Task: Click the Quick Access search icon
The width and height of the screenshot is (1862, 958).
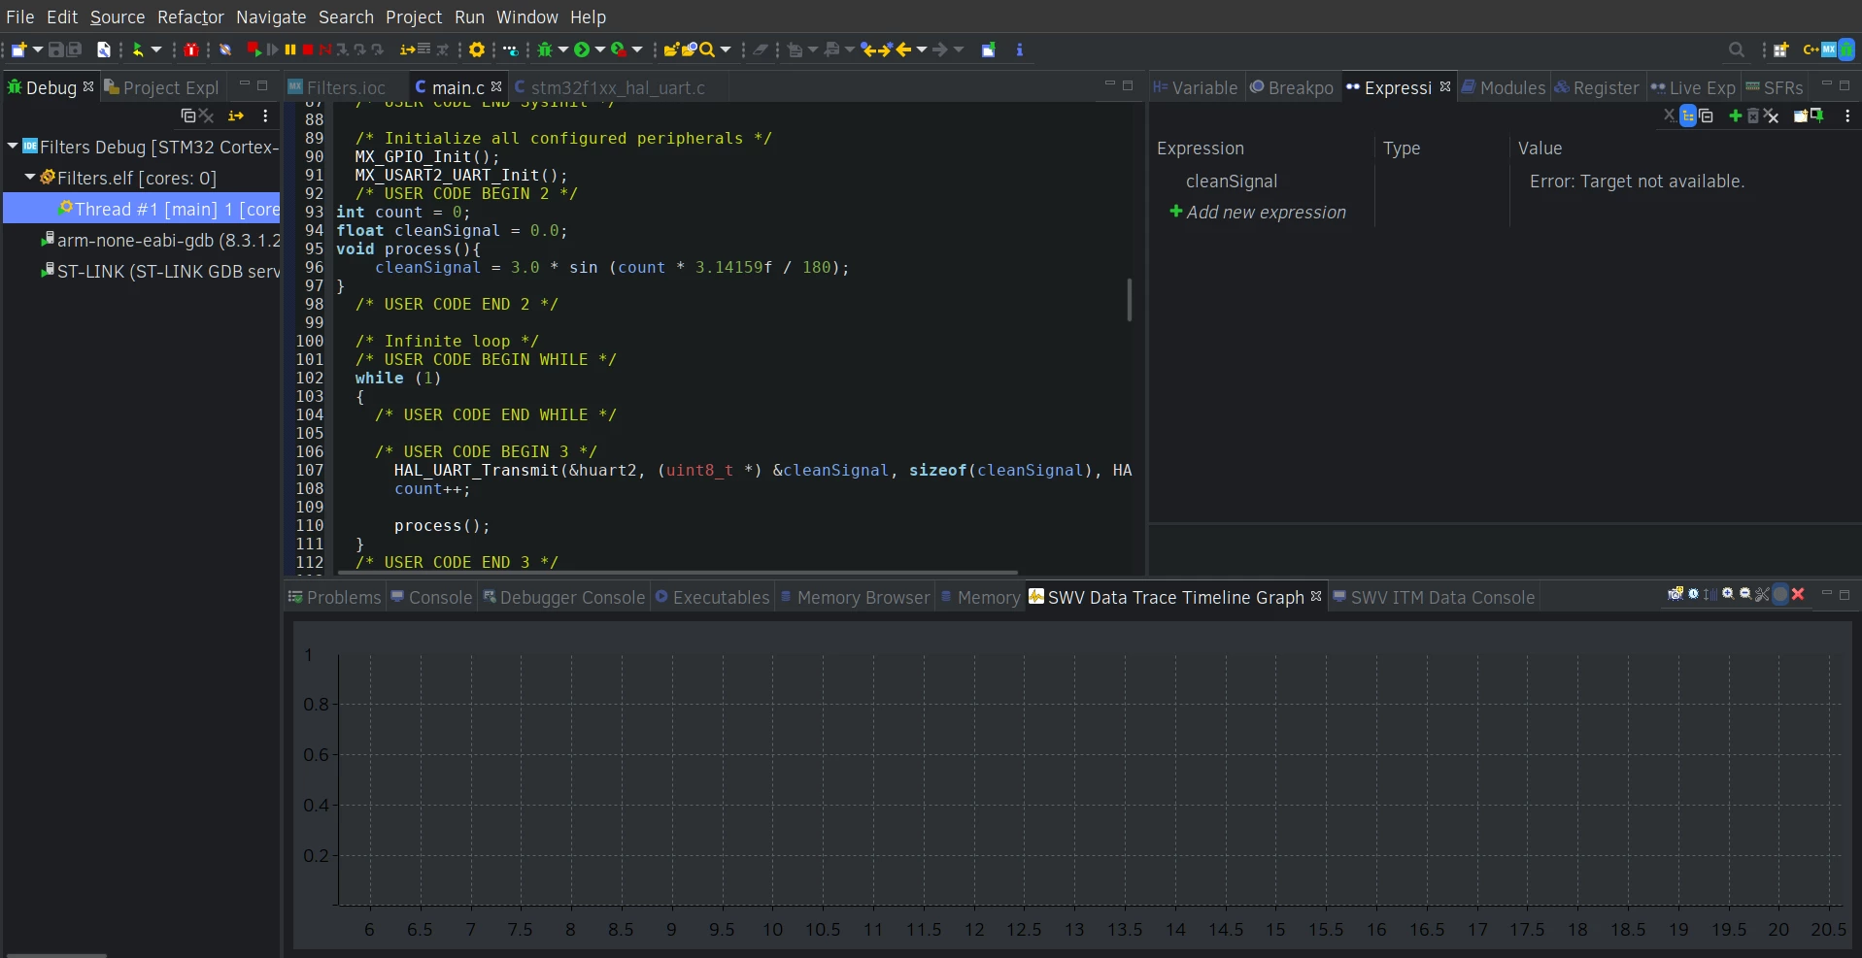Action: click(1737, 50)
